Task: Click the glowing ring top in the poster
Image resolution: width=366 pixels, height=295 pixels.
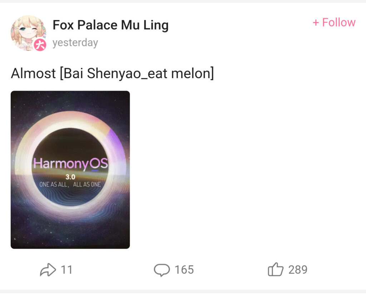Action: point(70,121)
